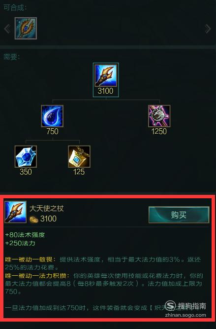The height and width of the screenshot is (329, 216).
Task: Click the 大天使之杖 item name text
Action: click(x=46, y=208)
